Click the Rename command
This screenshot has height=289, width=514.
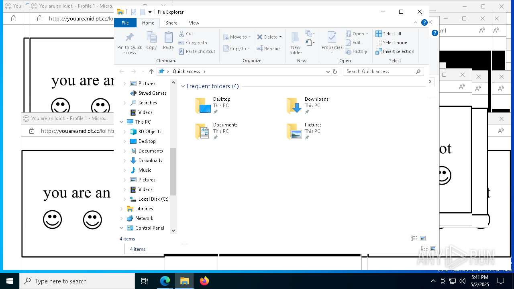pyautogui.click(x=269, y=49)
